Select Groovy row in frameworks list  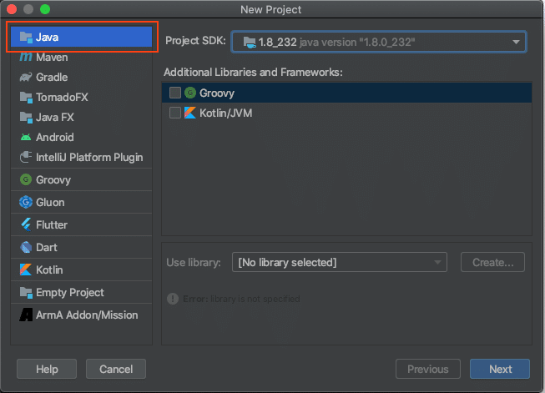pos(346,93)
